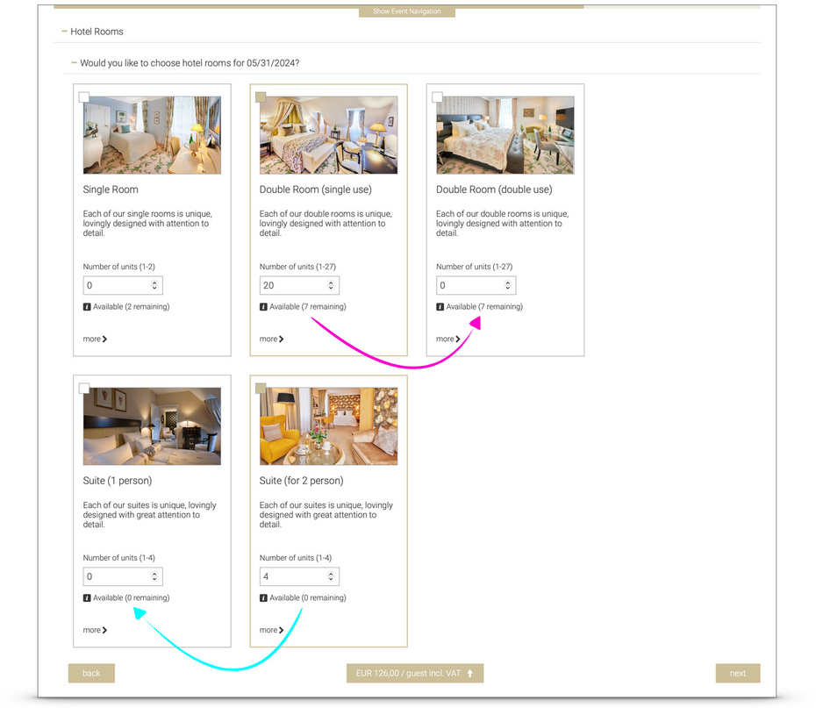Viewport: 816px width, 708px height.
Task: Click the info icon for Double Room (single use)
Action: 263,306
